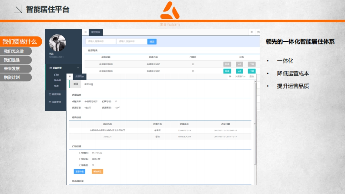Click the forward double-arrow in top tab bar
Viewport: 345px width, 194px height.
252,32
